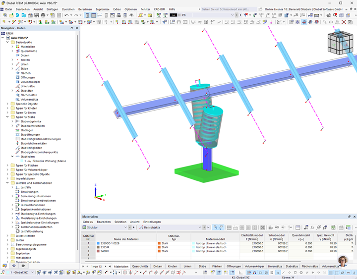Click the Save file icon in the toolbar
The width and height of the screenshot is (357, 279).
pyautogui.click(x=36, y=15)
